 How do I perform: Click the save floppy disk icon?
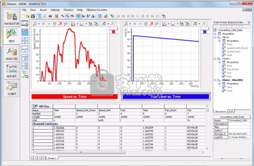[x=33, y=16]
